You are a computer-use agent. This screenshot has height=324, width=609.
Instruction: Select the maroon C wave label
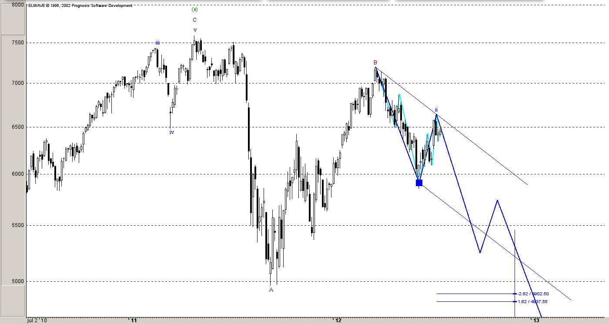[194, 20]
